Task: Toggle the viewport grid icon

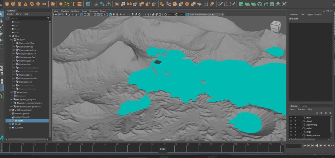Action: [81, 14]
